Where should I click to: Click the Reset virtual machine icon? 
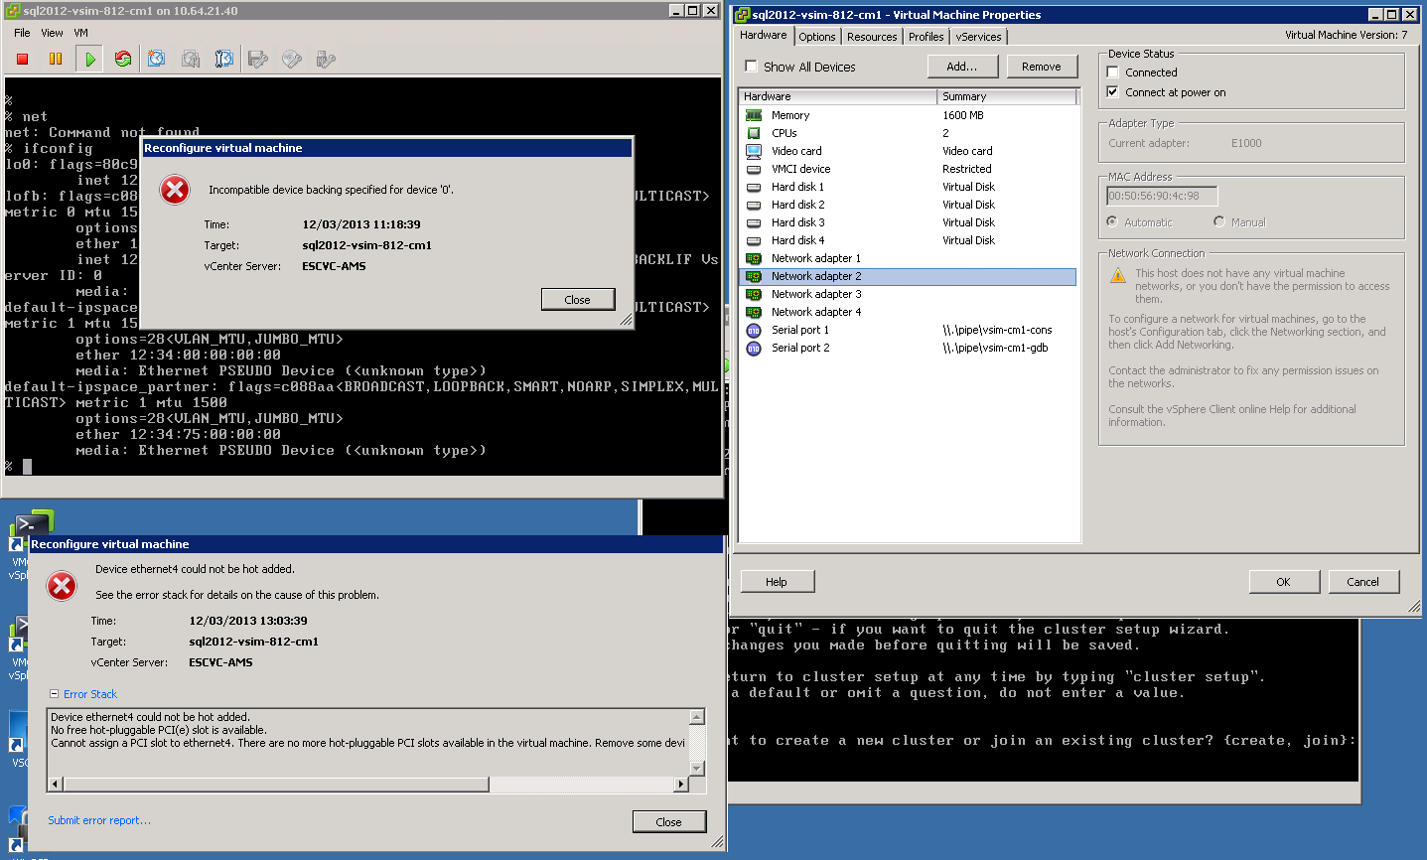pyautogui.click(x=123, y=60)
